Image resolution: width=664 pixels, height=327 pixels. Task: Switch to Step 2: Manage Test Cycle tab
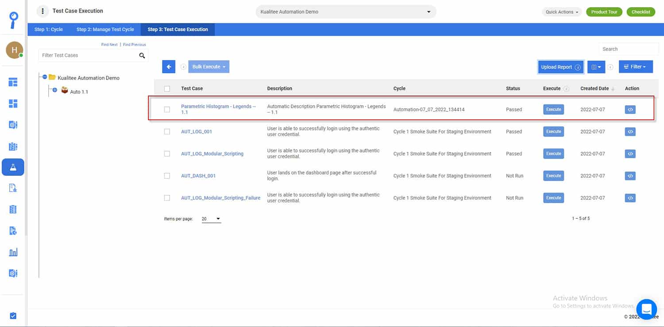point(105,30)
